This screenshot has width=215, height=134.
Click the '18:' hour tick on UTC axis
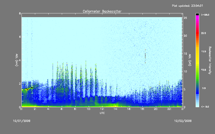(x=143, y=109)
